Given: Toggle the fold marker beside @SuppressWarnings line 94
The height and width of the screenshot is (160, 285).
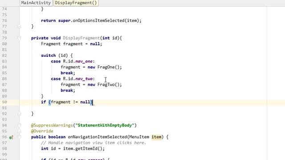Looking at the screenshot, I should (x=19, y=125).
